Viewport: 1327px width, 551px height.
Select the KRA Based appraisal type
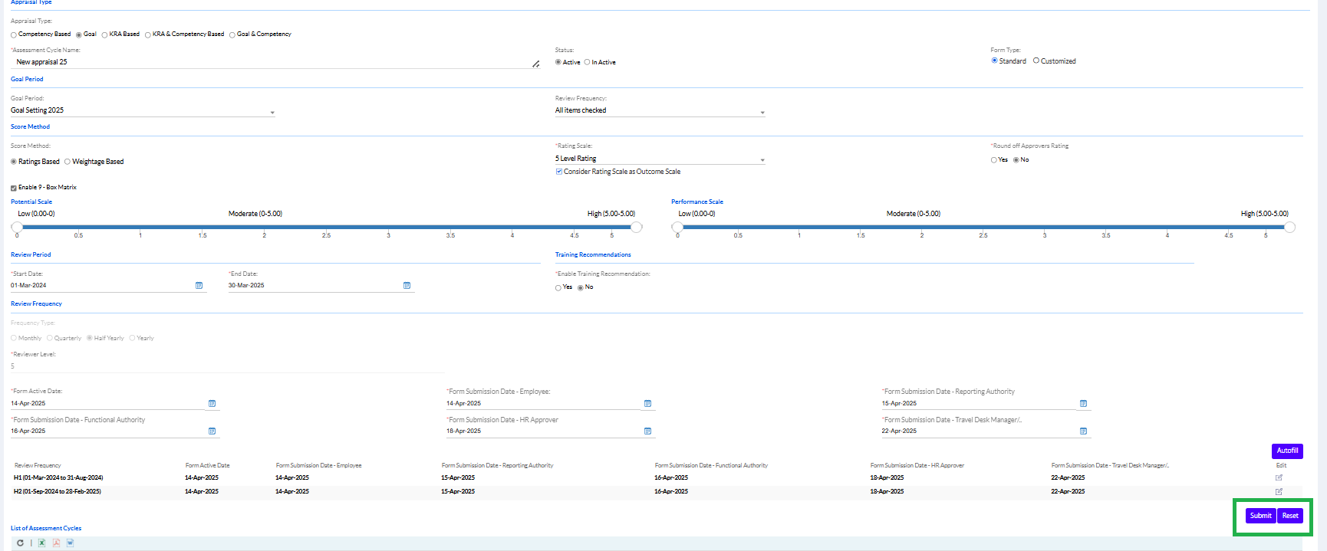pyautogui.click(x=105, y=34)
